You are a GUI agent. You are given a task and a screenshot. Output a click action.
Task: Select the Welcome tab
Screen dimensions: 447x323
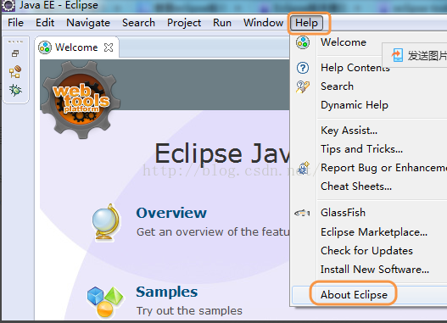pyautogui.click(x=76, y=47)
